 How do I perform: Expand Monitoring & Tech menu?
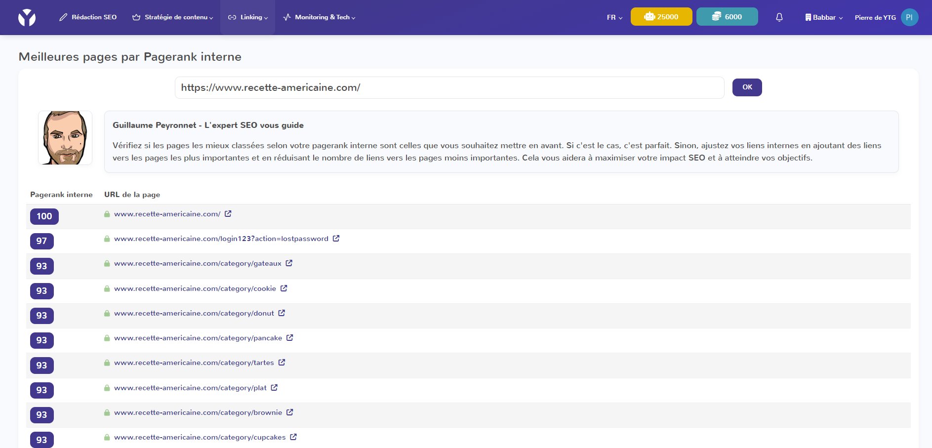coord(319,17)
